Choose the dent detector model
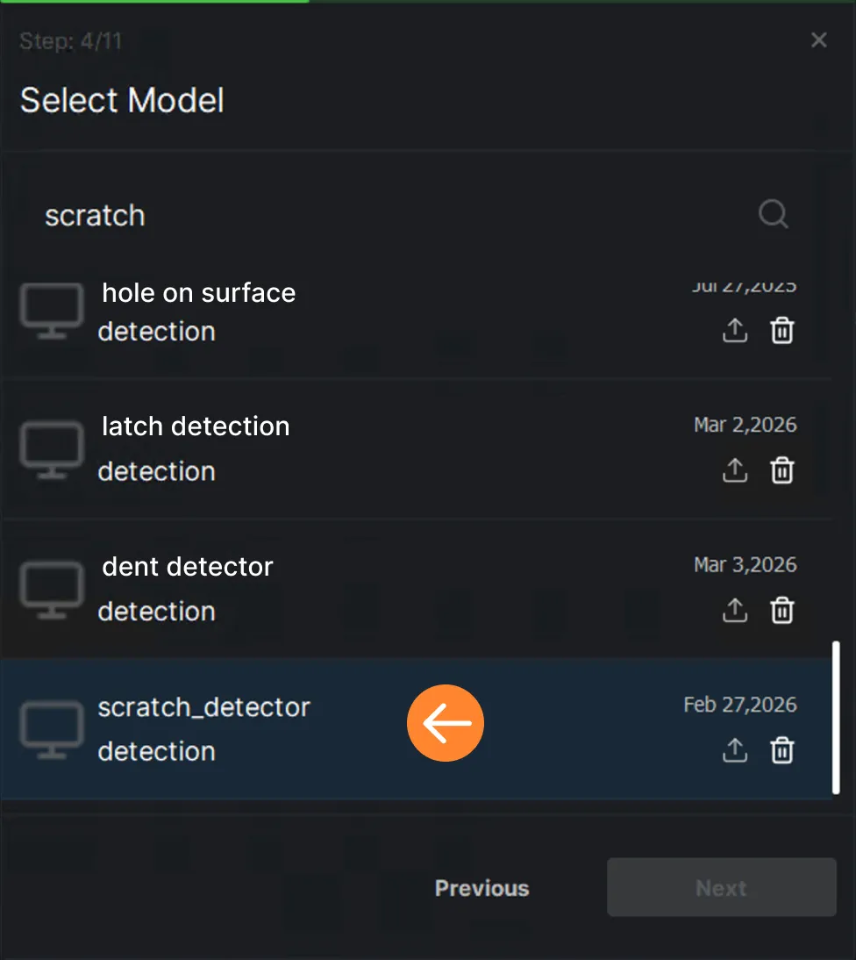The height and width of the screenshot is (960, 856). [416, 589]
